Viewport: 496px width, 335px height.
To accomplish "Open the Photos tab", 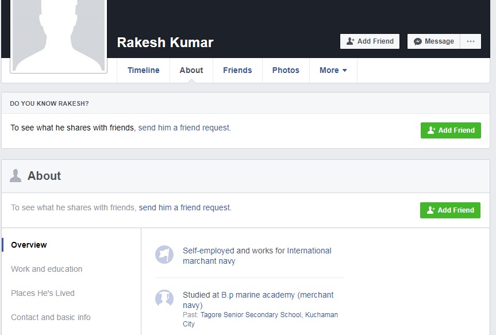I will (286, 70).
